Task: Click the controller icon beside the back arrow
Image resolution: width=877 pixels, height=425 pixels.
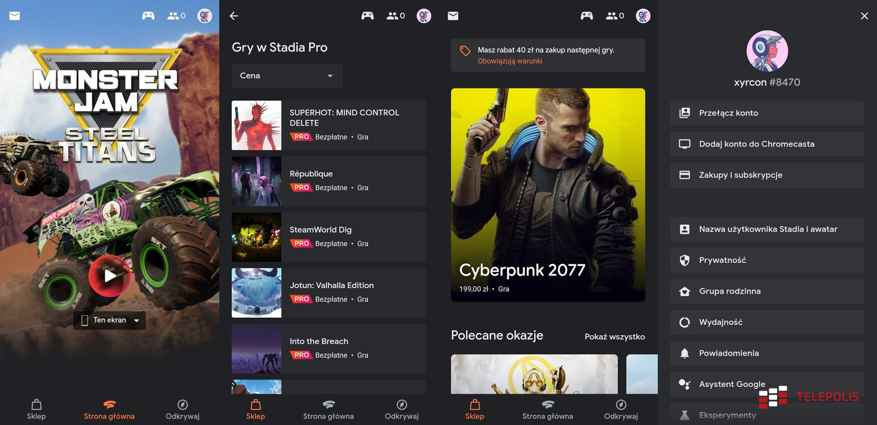Action: click(x=367, y=16)
